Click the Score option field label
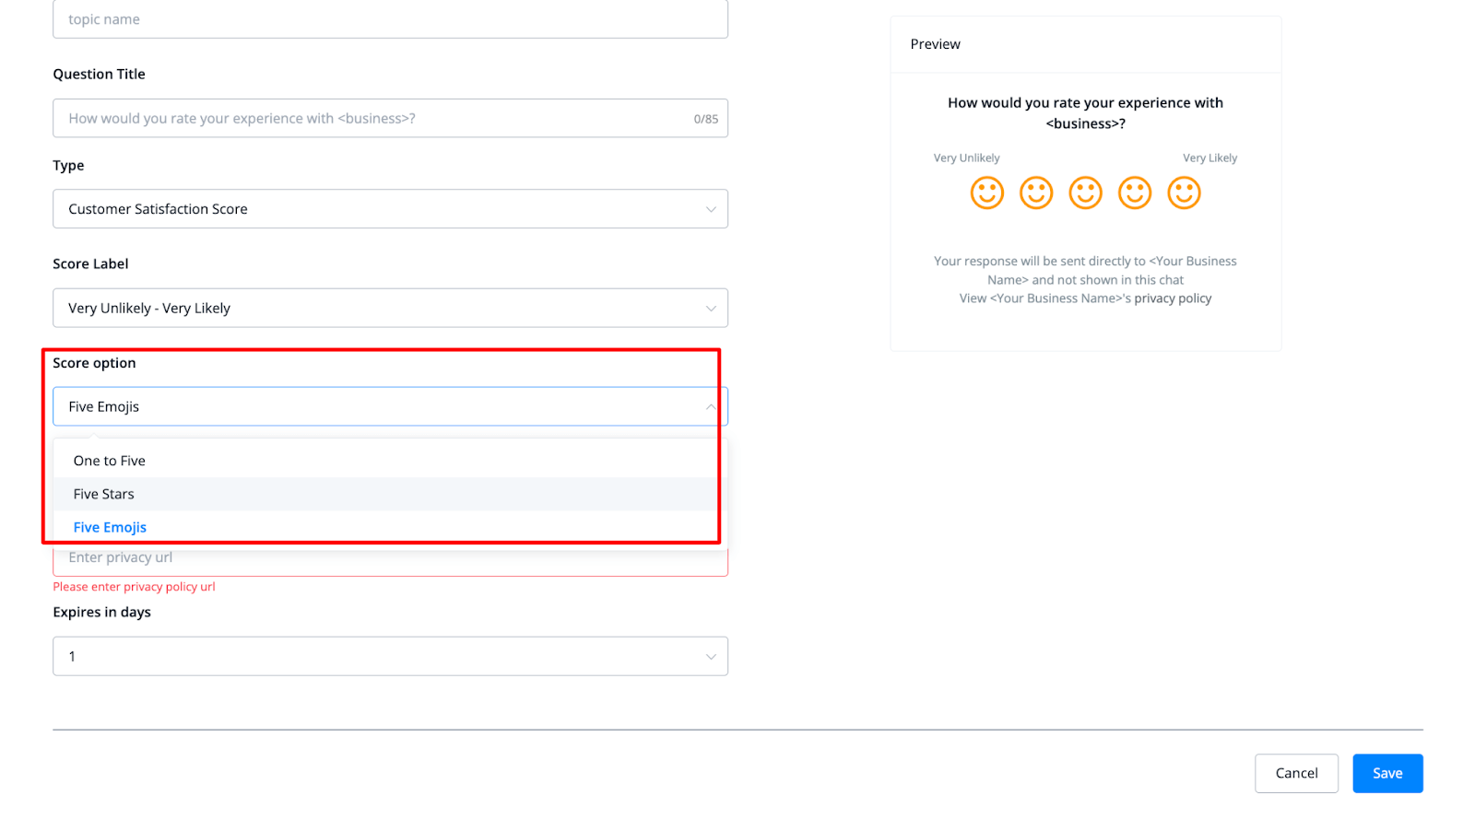1475x819 pixels. click(x=94, y=363)
